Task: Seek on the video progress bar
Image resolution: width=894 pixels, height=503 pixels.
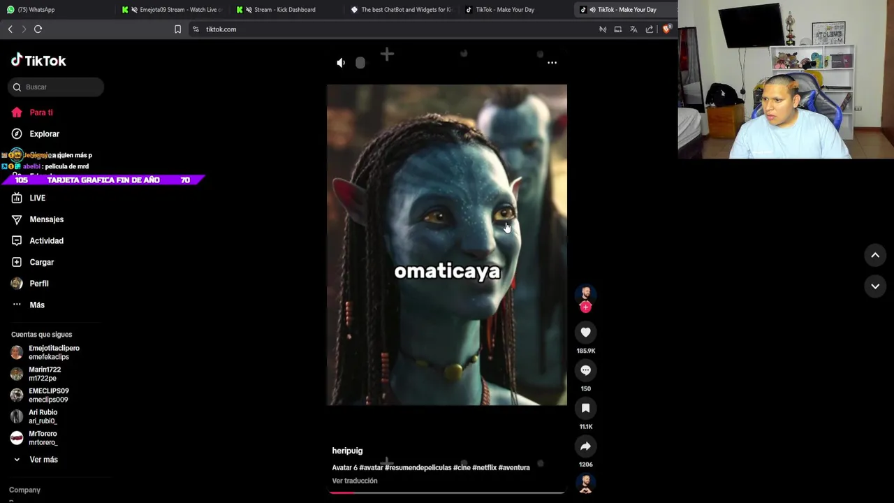Action: click(447, 493)
